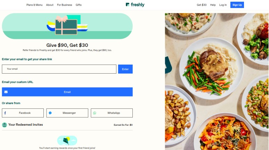Focus the Your email input field
Viewport: 269px width, 150px height.
tap(59, 69)
